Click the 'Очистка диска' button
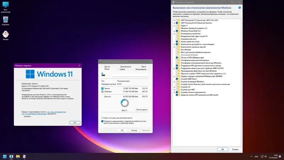 (141, 110)
